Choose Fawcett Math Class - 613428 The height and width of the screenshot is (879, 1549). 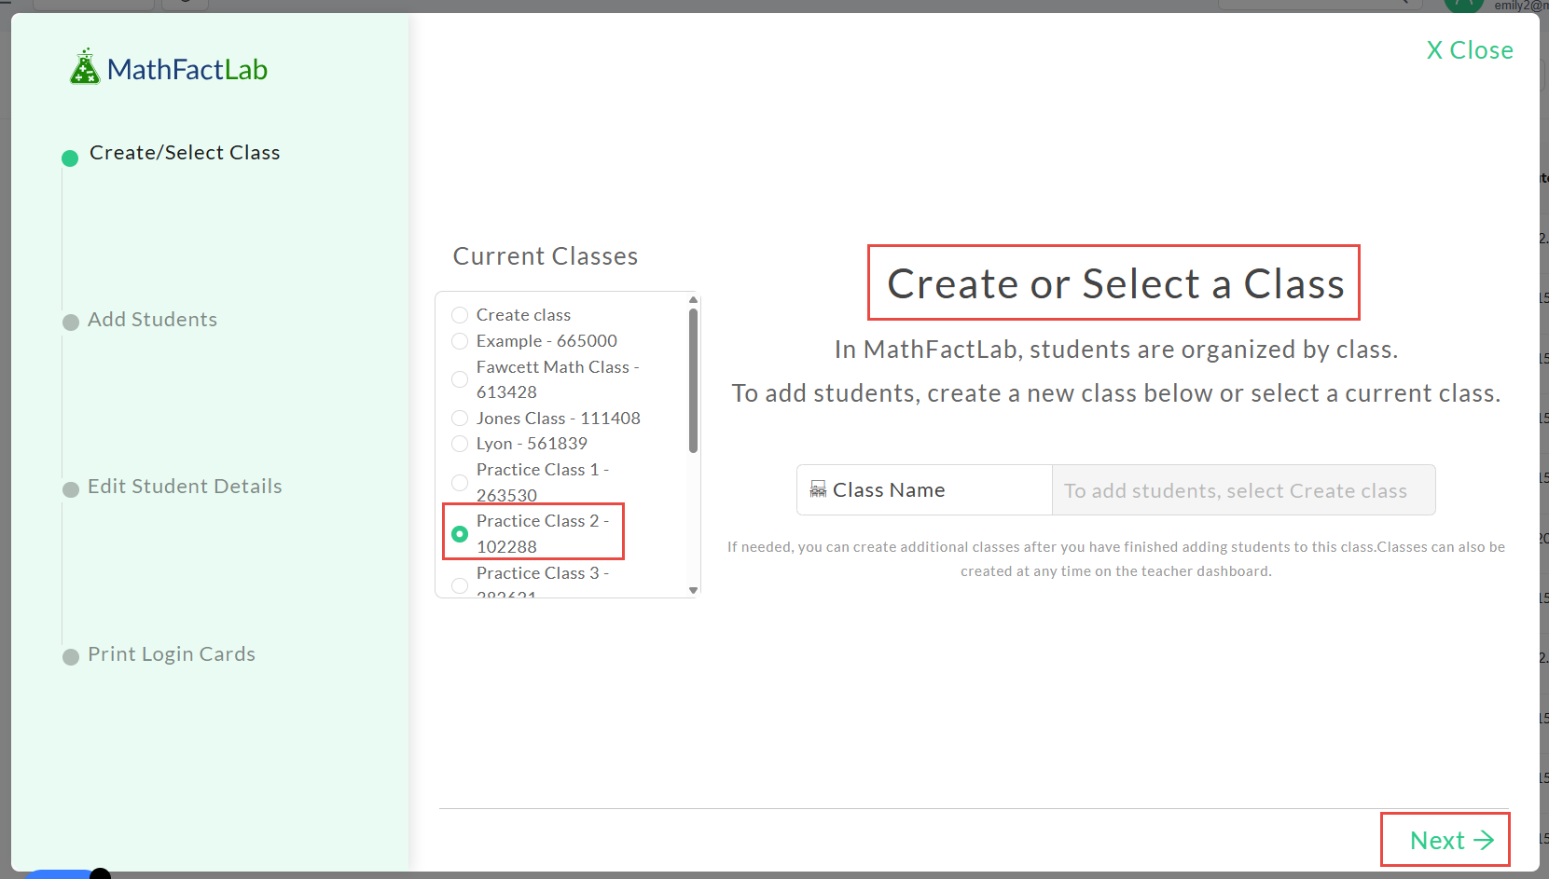point(460,379)
